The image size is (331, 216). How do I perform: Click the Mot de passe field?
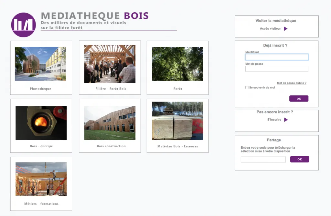[x=277, y=69]
